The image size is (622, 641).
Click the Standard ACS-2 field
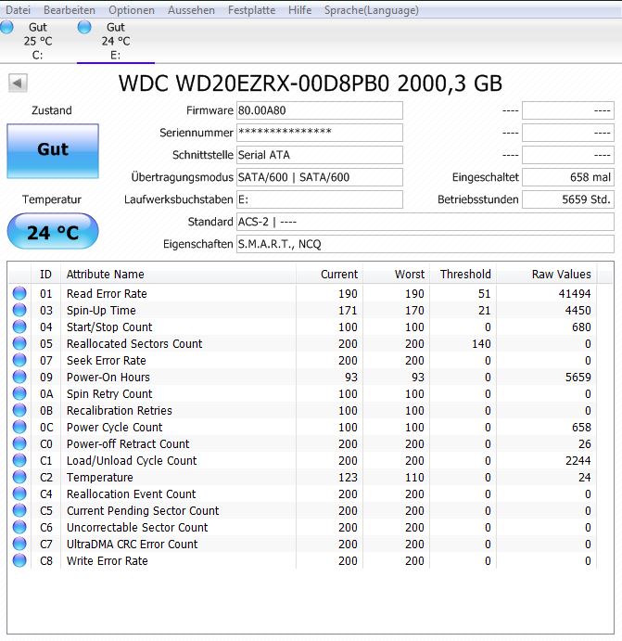point(425,222)
